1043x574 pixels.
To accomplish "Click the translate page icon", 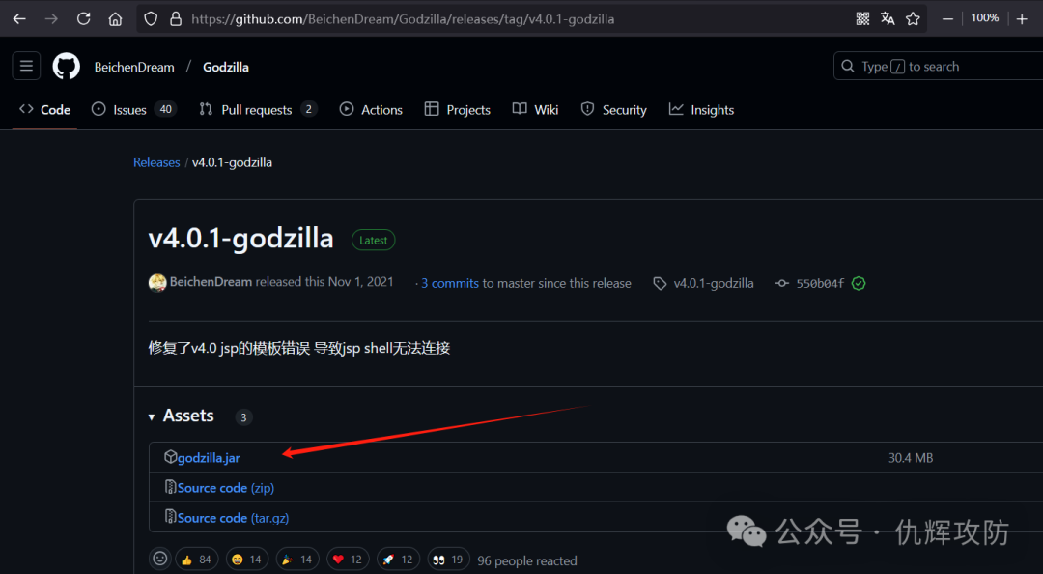I will coord(888,18).
